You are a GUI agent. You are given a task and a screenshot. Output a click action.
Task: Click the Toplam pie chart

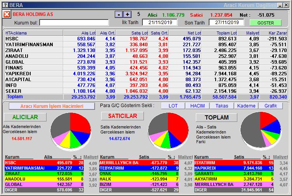[261, 130]
